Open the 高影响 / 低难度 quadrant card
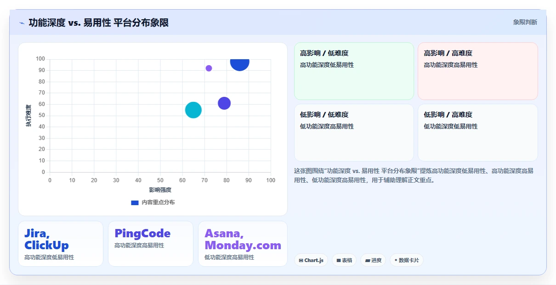The height and width of the screenshot is (285, 556). coord(354,71)
